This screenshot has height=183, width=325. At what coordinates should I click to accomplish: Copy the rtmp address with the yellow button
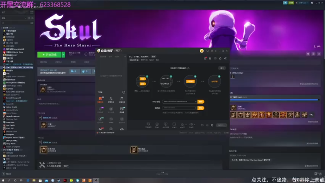pos(201,102)
